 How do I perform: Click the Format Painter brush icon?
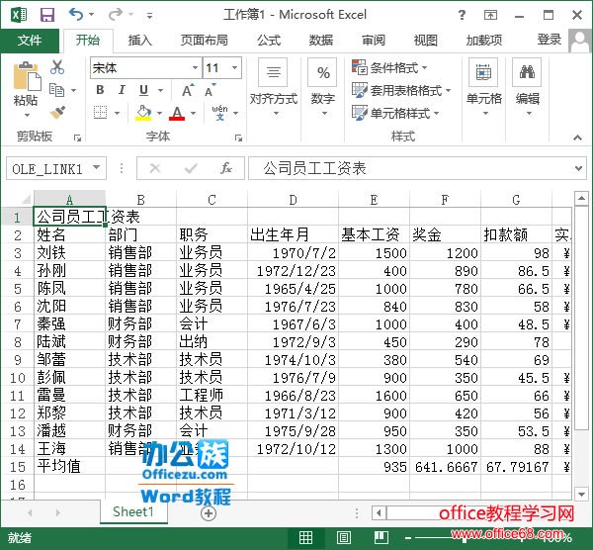pos(57,112)
